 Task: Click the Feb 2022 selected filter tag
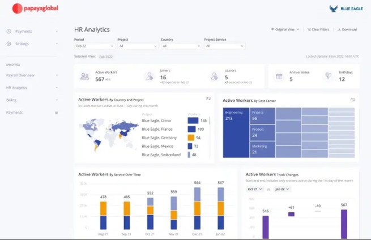tap(106, 57)
